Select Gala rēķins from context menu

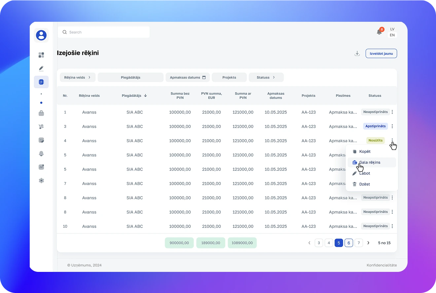coord(370,162)
